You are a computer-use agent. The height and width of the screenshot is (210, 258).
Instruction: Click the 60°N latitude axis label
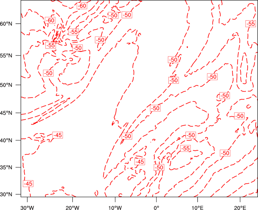pyautogui.click(x=6, y=24)
